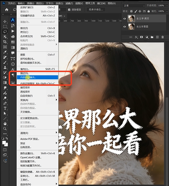169x186 pixels.
Task: Open the Character panel icon
Action: coord(13,69)
